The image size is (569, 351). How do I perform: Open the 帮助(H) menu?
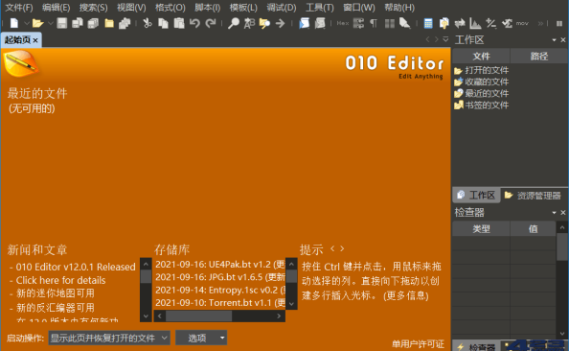[x=399, y=8]
